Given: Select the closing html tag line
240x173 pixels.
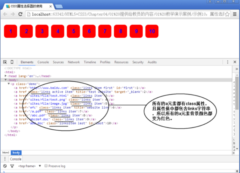Looking at the screenshot, I should pos(11,135).
